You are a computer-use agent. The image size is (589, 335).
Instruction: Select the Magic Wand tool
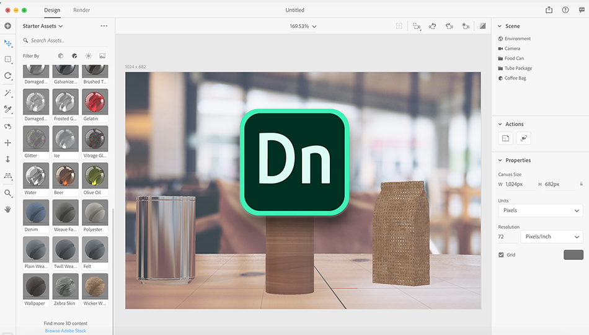click(x=8, y=93)
